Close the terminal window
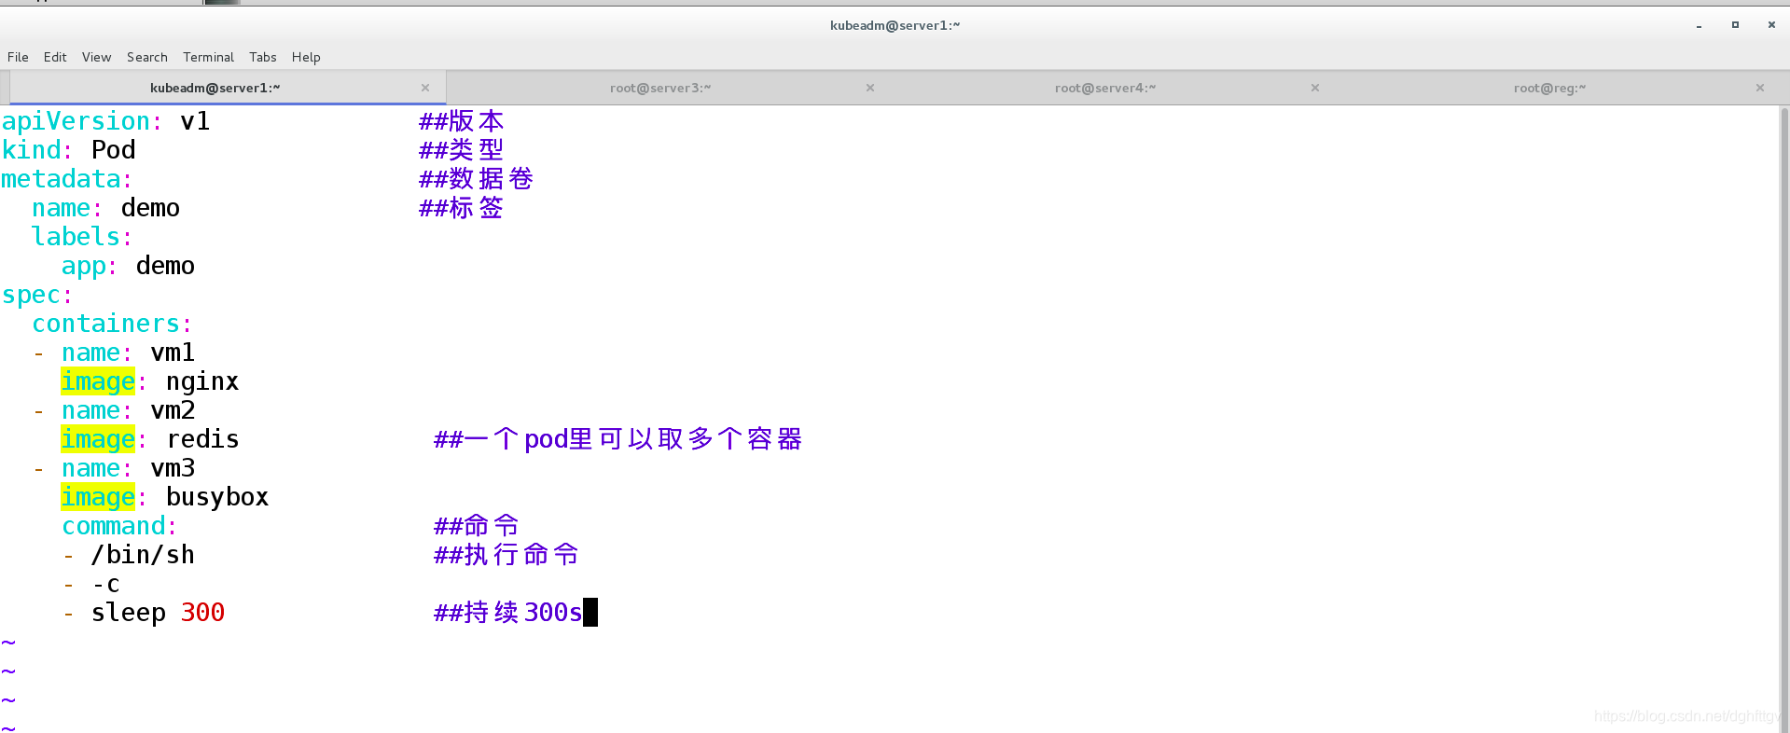The height and width of the screenshot is (733, 1790). click(x=1771, y=25)
